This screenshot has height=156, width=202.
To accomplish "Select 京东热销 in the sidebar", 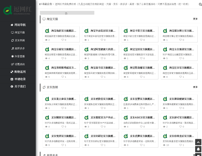I will (x=18, y=40).
